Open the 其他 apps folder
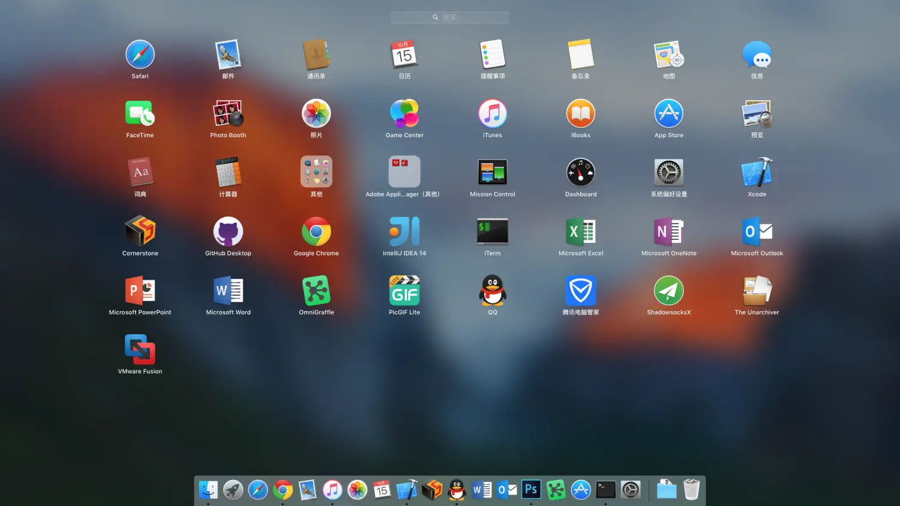The image size is (900, 506). click(316, 172)
